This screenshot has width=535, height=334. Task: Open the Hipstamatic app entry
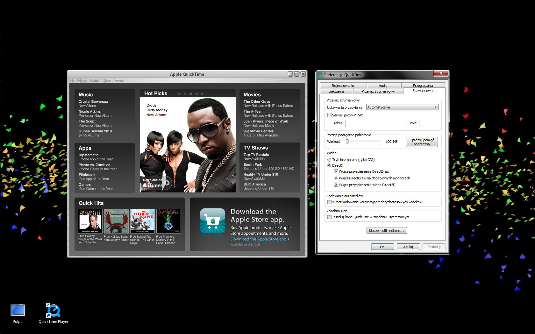pyautogui.click(x=96, y=157)
